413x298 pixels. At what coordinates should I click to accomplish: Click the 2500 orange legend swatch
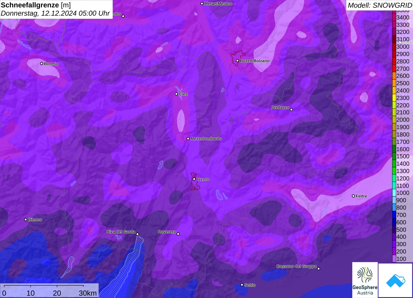[x=394, y=83]
